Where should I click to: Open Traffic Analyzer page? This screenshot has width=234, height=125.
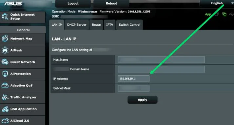(x=23, y=97)
